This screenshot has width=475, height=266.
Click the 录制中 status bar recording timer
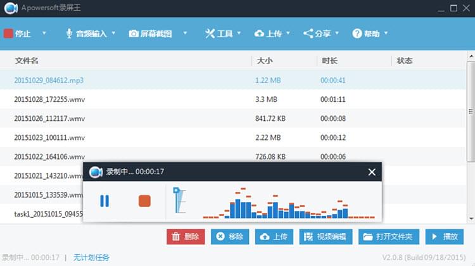tap(30, 258)
